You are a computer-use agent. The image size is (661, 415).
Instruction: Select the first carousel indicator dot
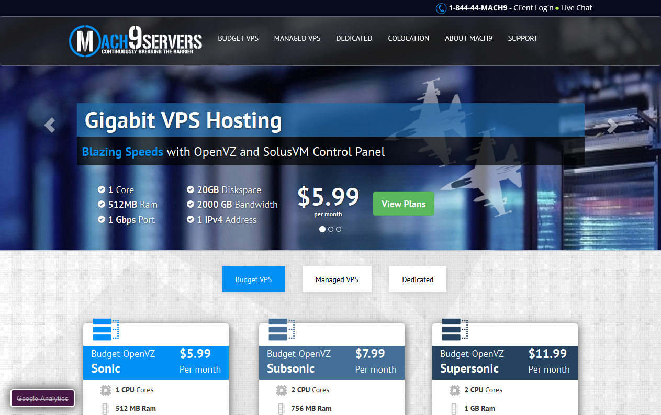coord(322,229)
